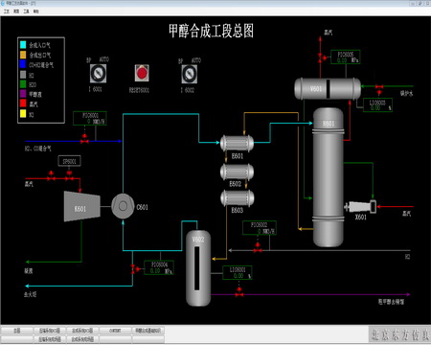Select the V601 steam drum
This screenshot has width=431, height=345.
tap(328, 89)
